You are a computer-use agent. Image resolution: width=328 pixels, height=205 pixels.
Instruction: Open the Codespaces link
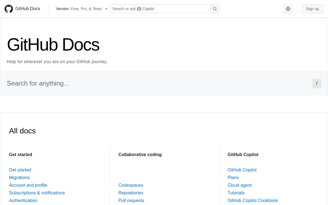131,185
